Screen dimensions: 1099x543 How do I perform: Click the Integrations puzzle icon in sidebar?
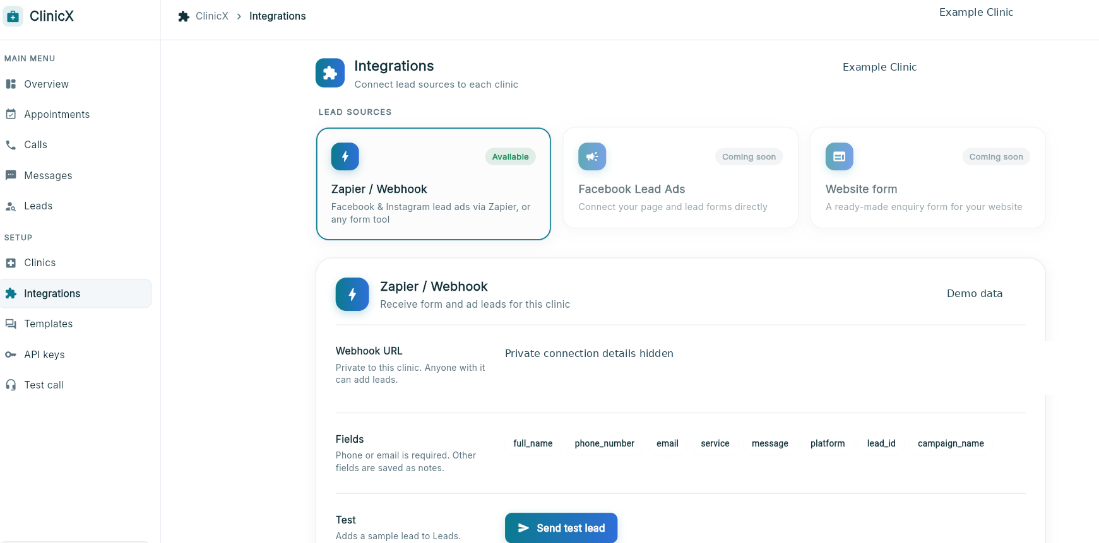[11, 293]
